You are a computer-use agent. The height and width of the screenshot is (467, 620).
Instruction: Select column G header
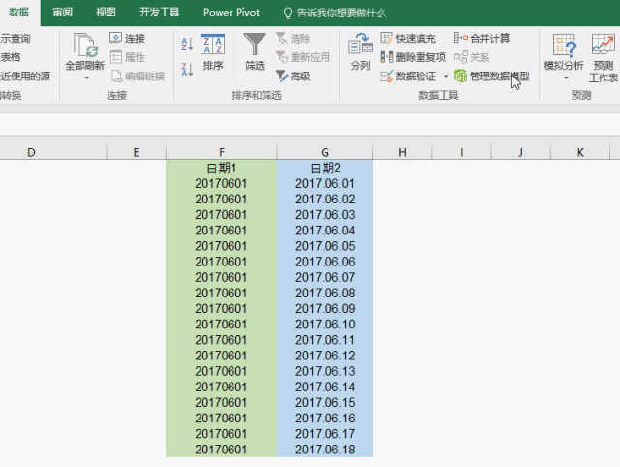325,152
